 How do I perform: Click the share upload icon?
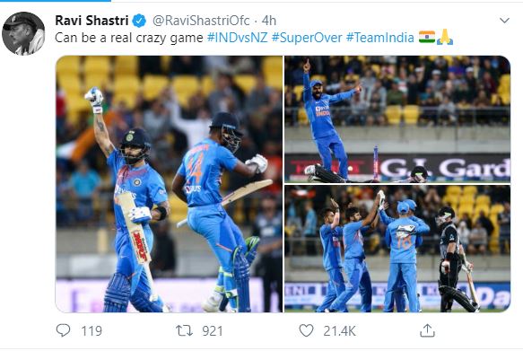point(427,330)
